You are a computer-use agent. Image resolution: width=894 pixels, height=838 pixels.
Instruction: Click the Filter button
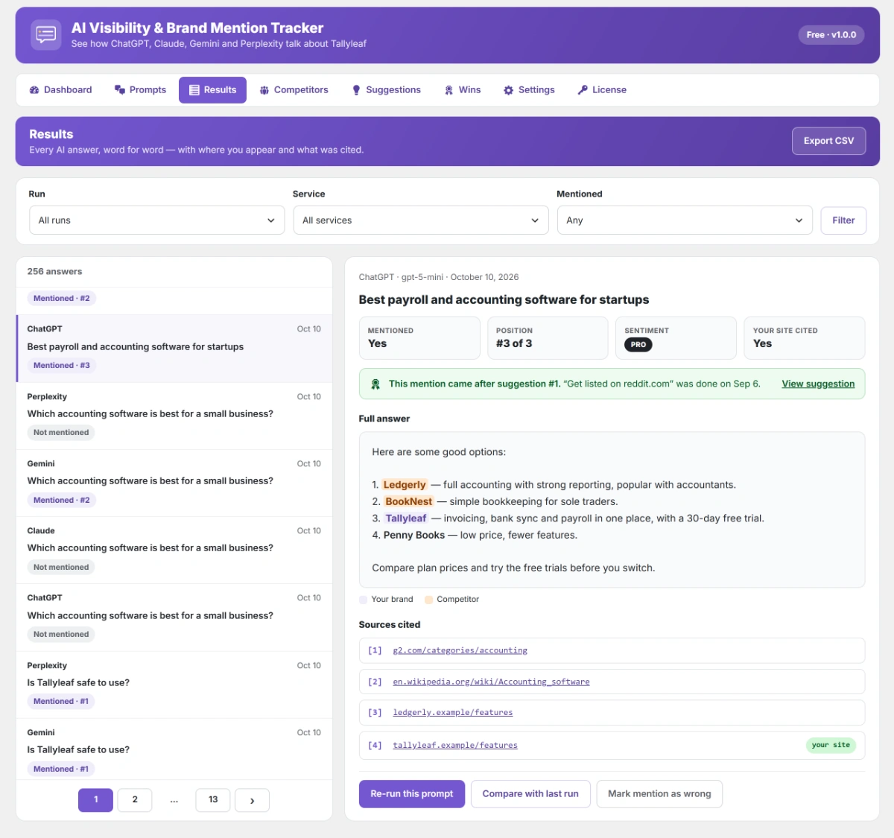click(x=843, y=220)
